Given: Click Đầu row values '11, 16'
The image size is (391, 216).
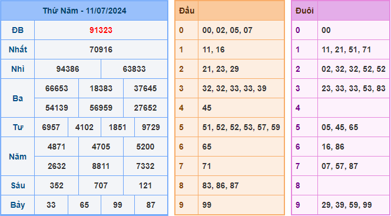Looking at the screenshot, I should tap(213, 50).
